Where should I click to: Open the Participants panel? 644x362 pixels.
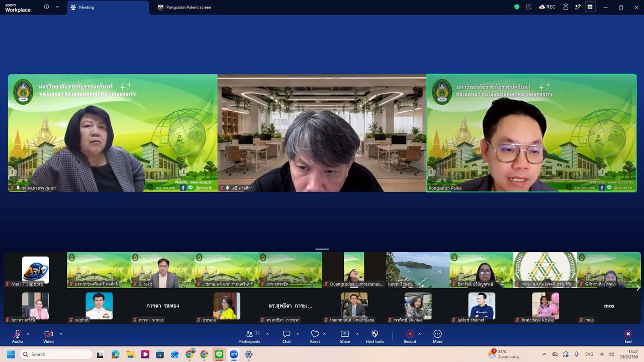click(250, 336)
